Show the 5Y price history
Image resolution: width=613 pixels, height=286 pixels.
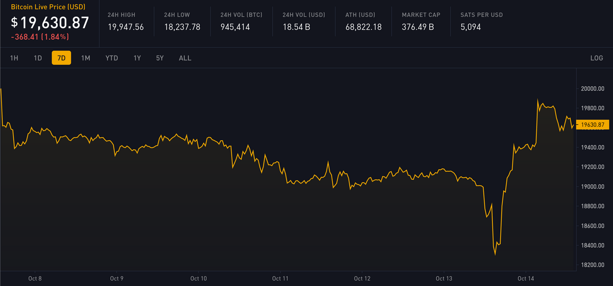point(160,58)
